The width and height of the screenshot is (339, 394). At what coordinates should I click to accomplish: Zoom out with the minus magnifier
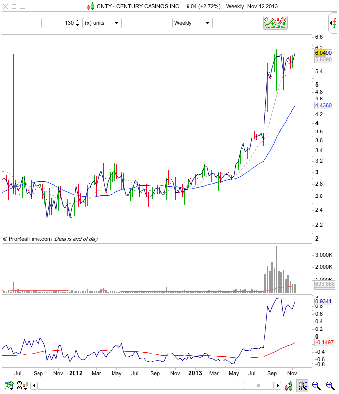tap(316, 386)
